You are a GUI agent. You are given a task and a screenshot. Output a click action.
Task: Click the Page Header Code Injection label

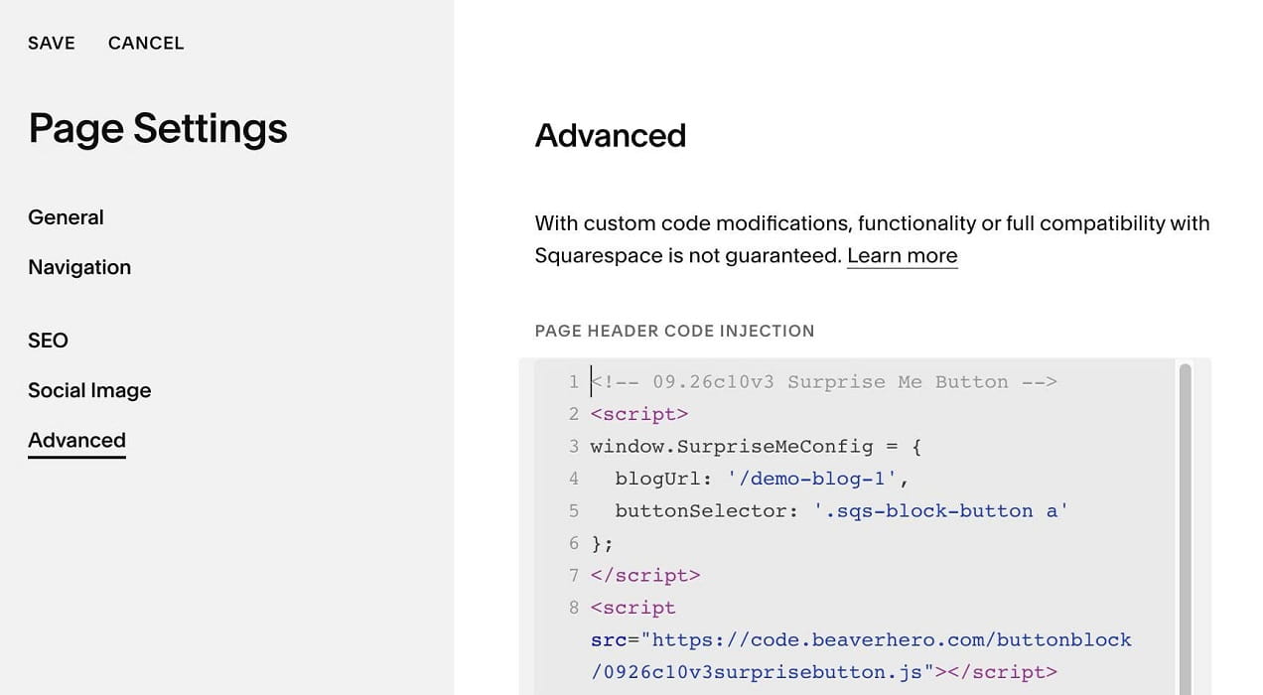[674, 331]
